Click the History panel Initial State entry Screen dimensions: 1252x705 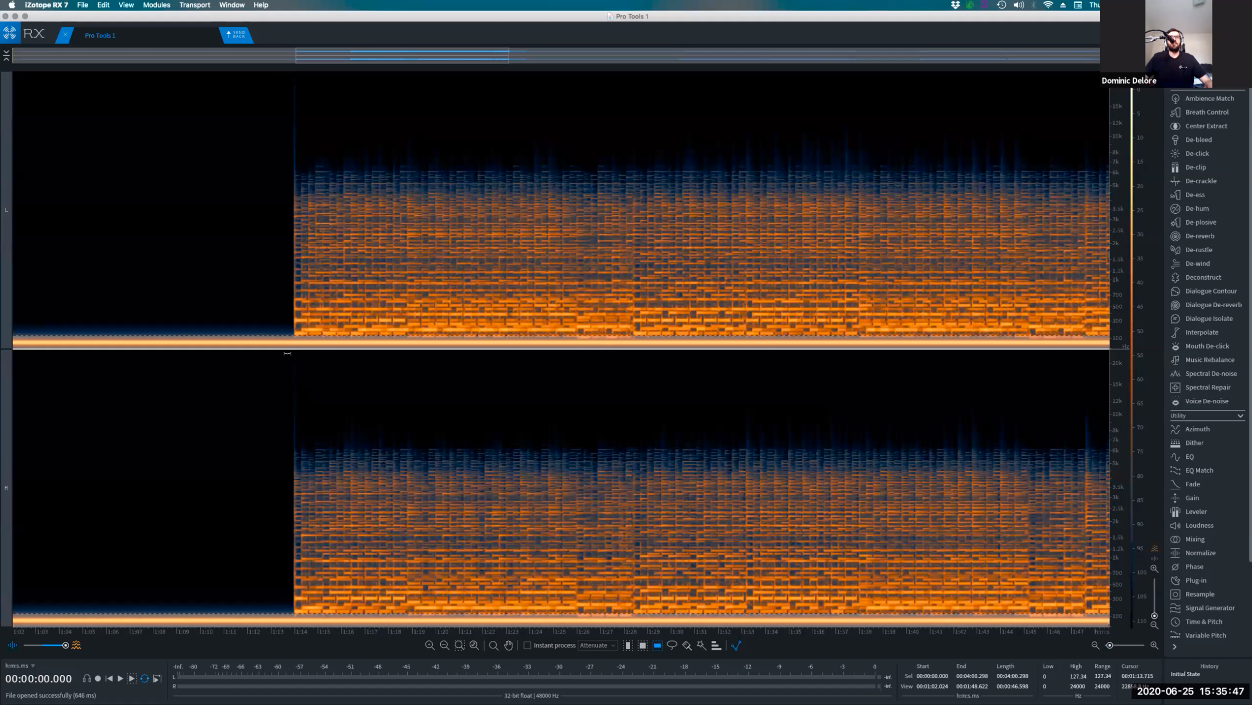[1184, 673]
